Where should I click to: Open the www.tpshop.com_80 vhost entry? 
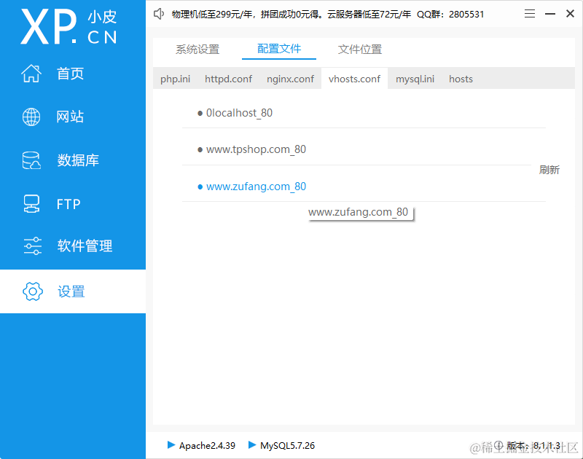click(256, 149)
